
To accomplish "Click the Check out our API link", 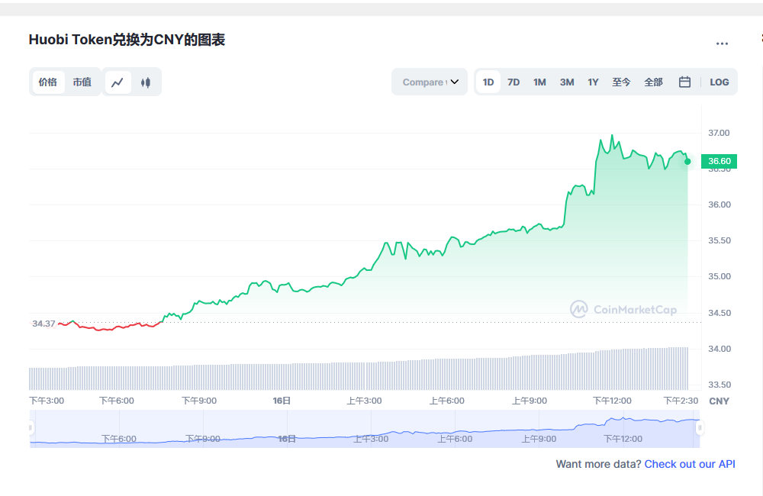I will [x=690, y=464].
